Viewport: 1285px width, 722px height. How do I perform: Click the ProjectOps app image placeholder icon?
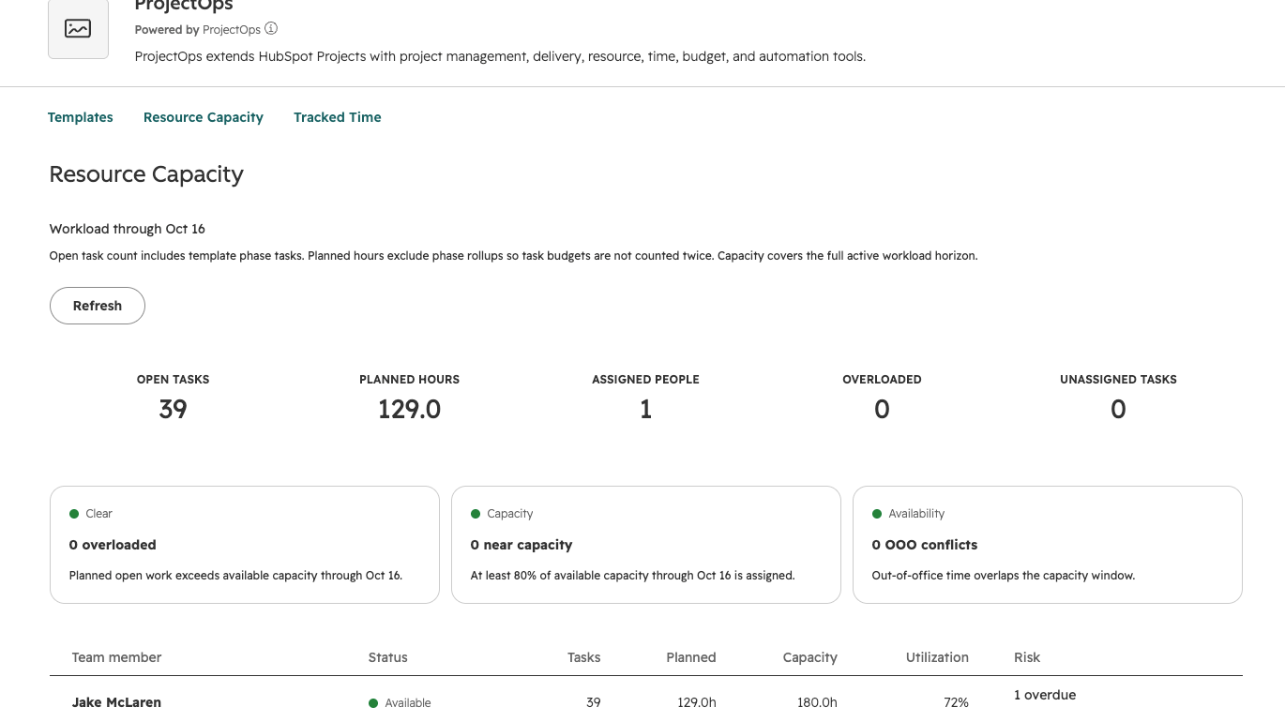[78, 28]
